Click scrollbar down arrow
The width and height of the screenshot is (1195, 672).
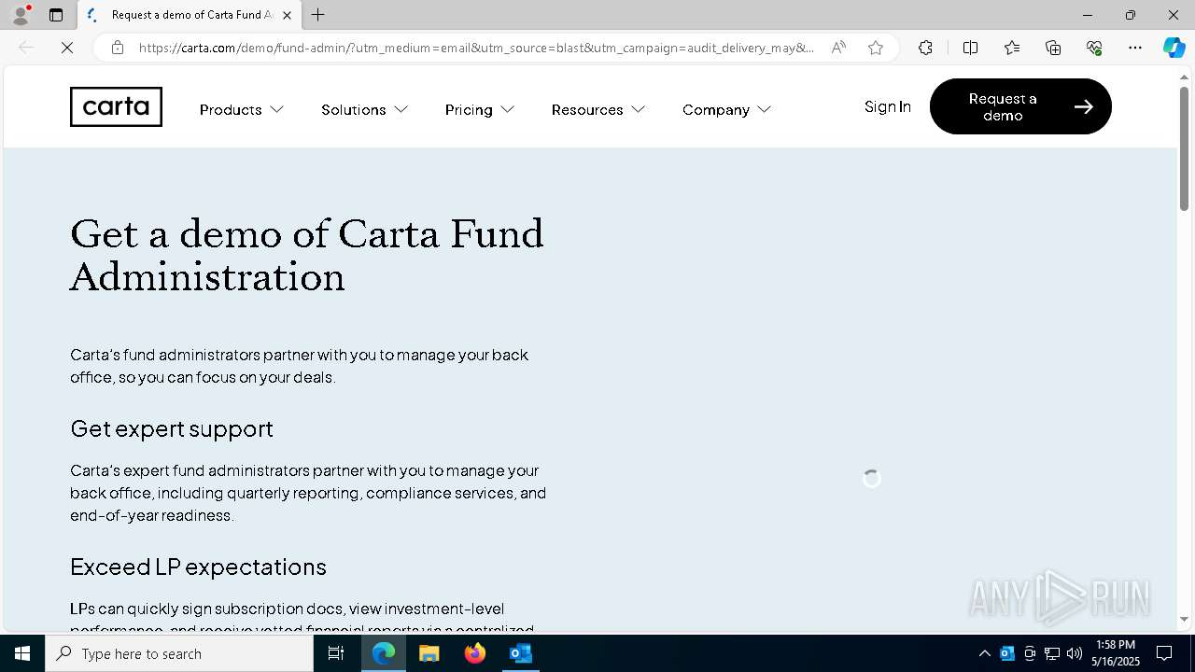[1184, 619]
